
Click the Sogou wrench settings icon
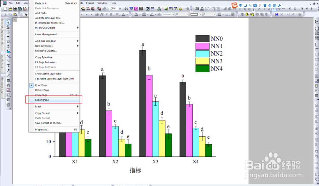(280, 5)
